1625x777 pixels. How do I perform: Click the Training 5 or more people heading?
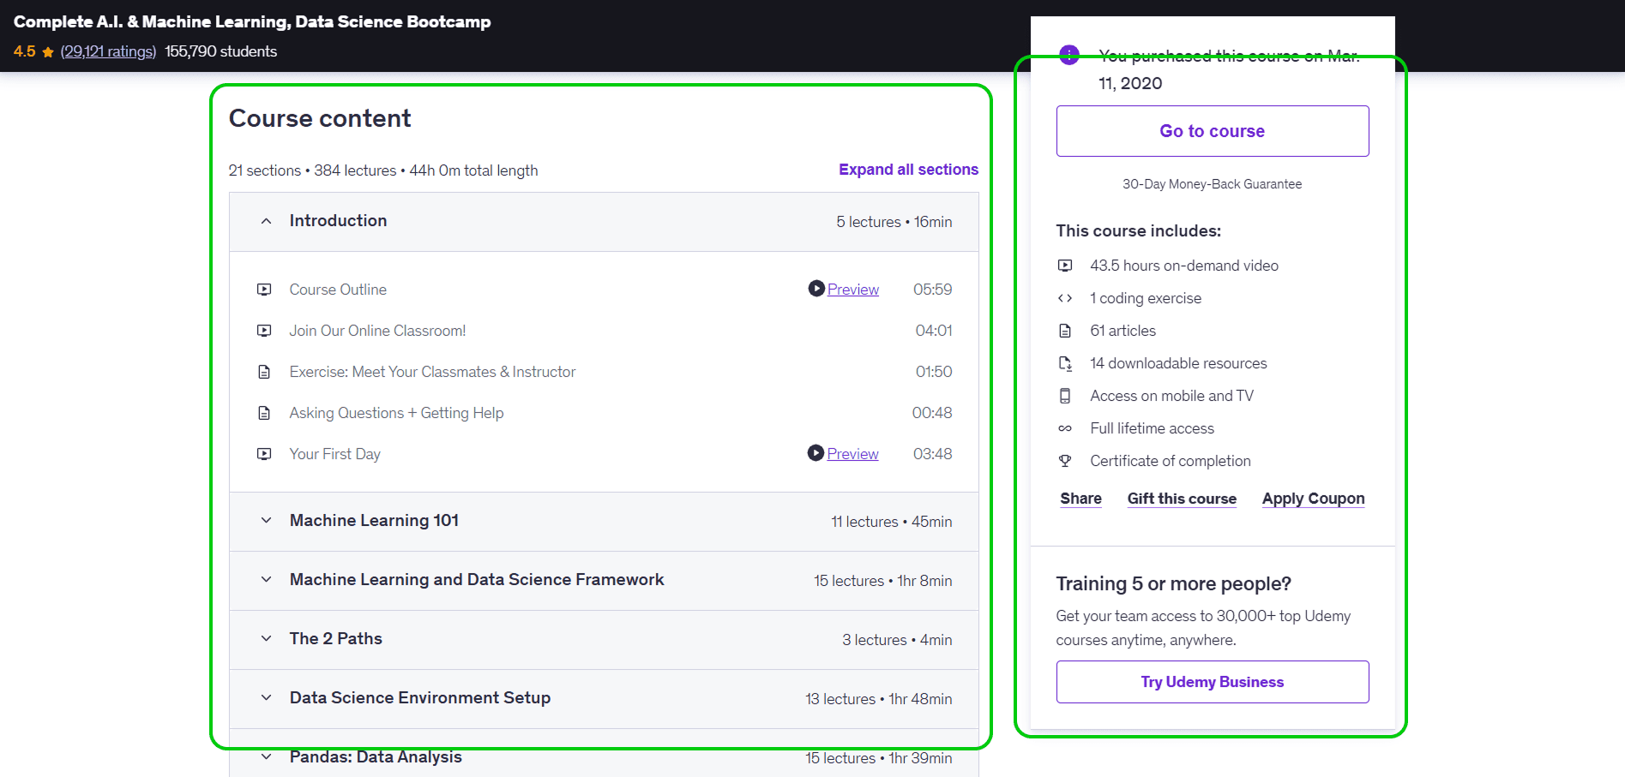click(1173, 583)
